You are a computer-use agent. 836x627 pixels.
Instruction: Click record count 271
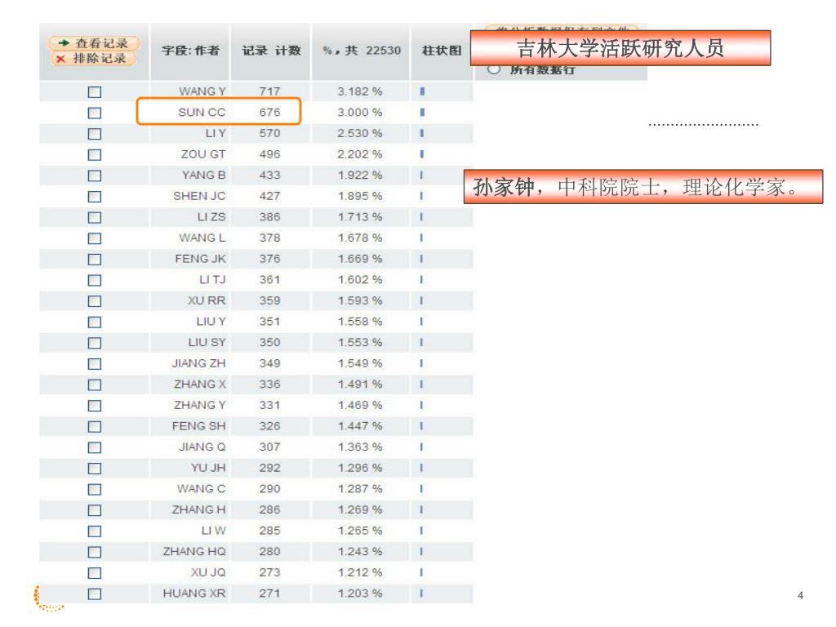(x=269, y=593)
